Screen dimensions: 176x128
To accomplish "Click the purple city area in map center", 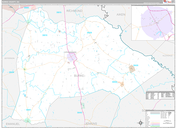I will coord(71,57).
